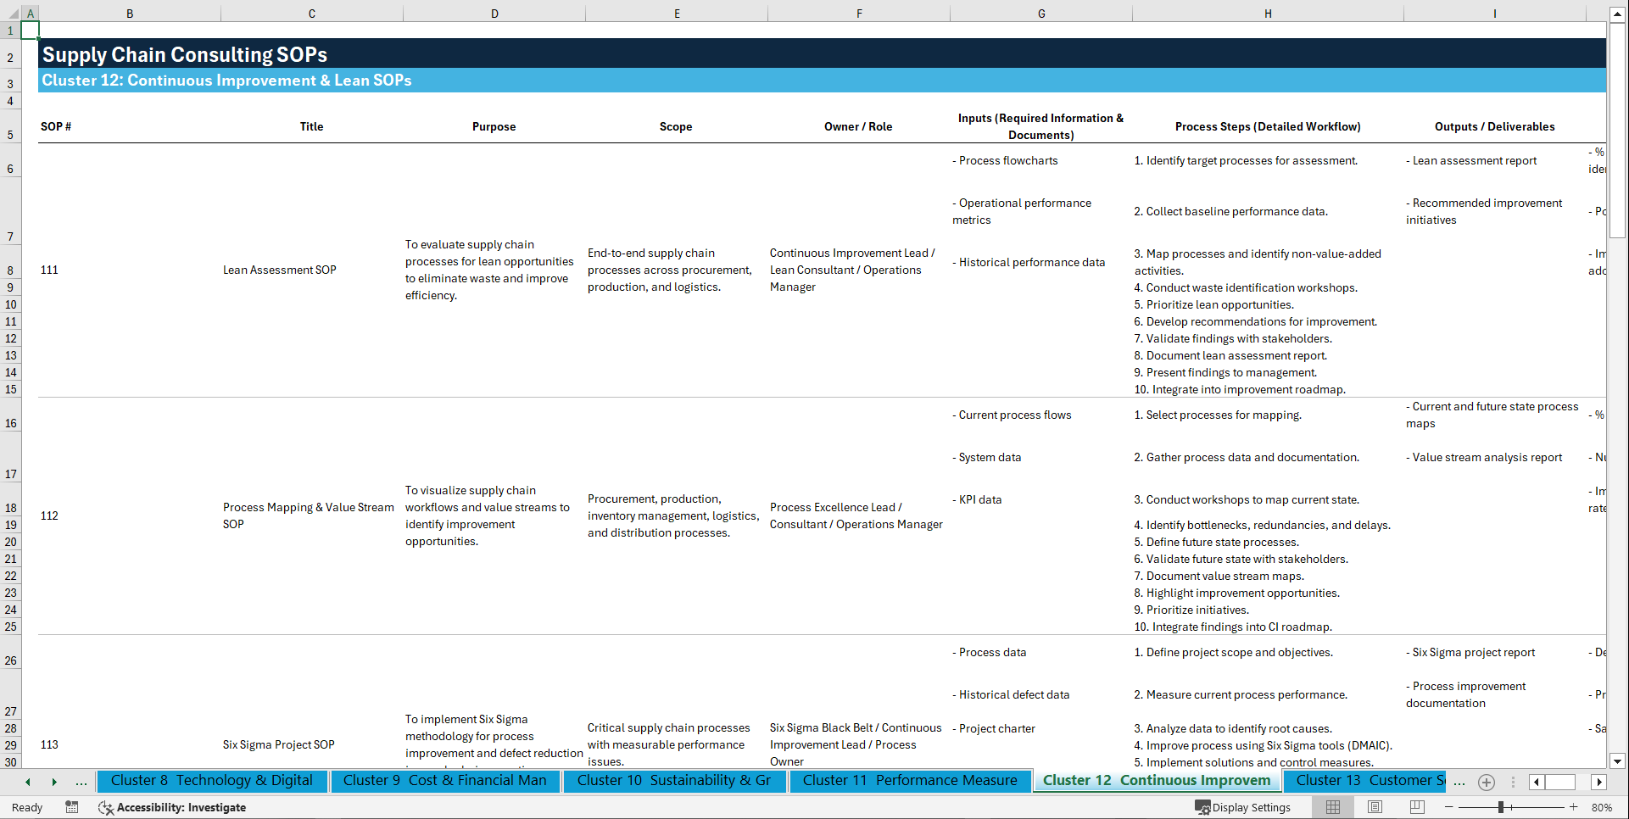Switch to Page Layout view
Image resolution: width=1629 pixels, height=819 pixels.
[x=1375, y=807]
